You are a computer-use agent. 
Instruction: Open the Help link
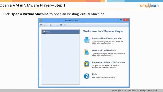pyautogui.click(x=94, y=74)
